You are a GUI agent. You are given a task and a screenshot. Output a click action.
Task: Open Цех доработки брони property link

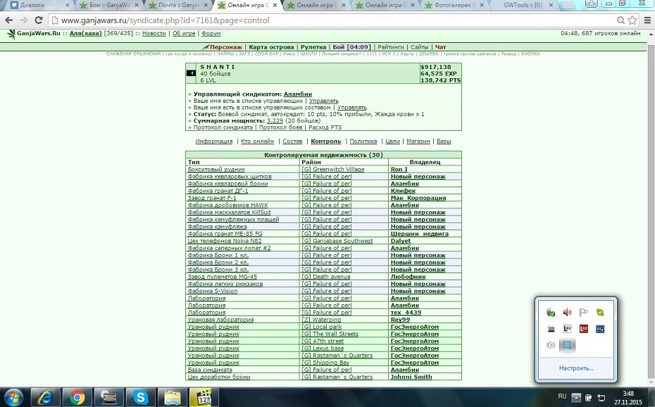(219, 377)
